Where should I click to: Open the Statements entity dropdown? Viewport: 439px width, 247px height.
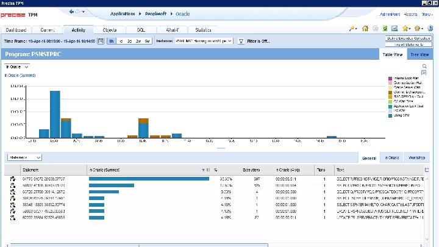[24, 157]
